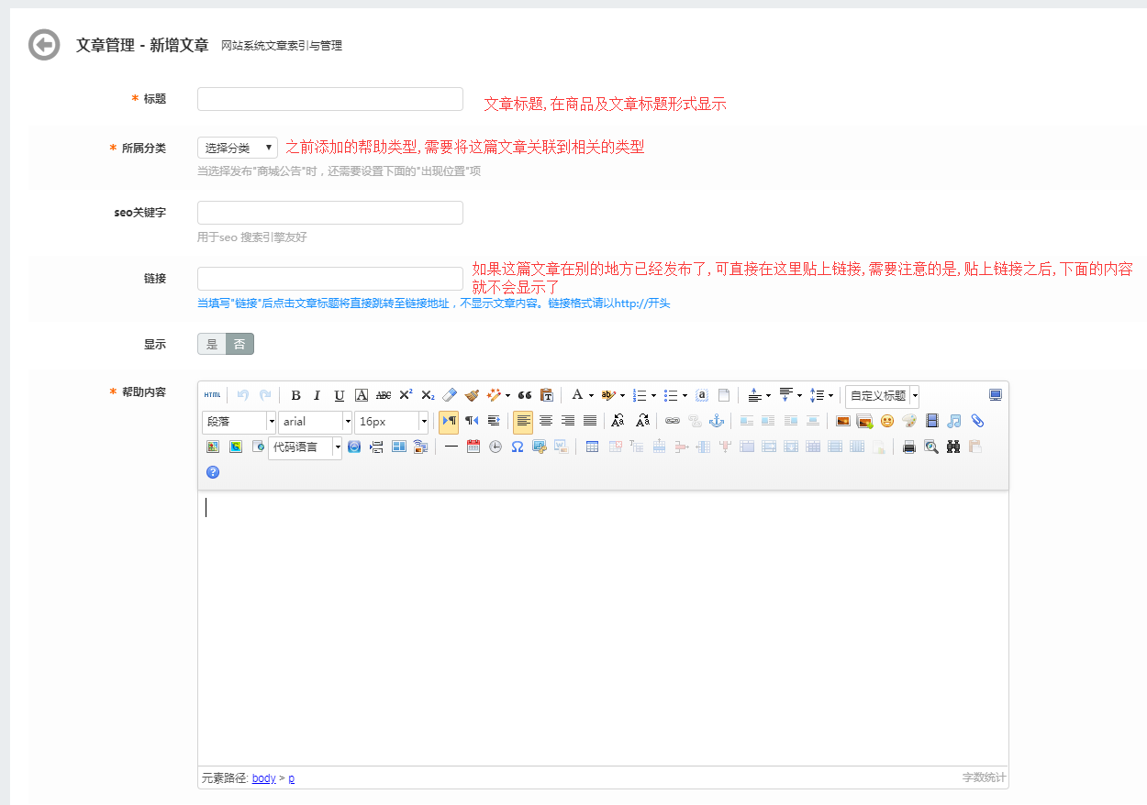Toggle HTML source mode in editor
This screenshot has height=805, width=1147.
pyautogui.click(x=212, y=395)
